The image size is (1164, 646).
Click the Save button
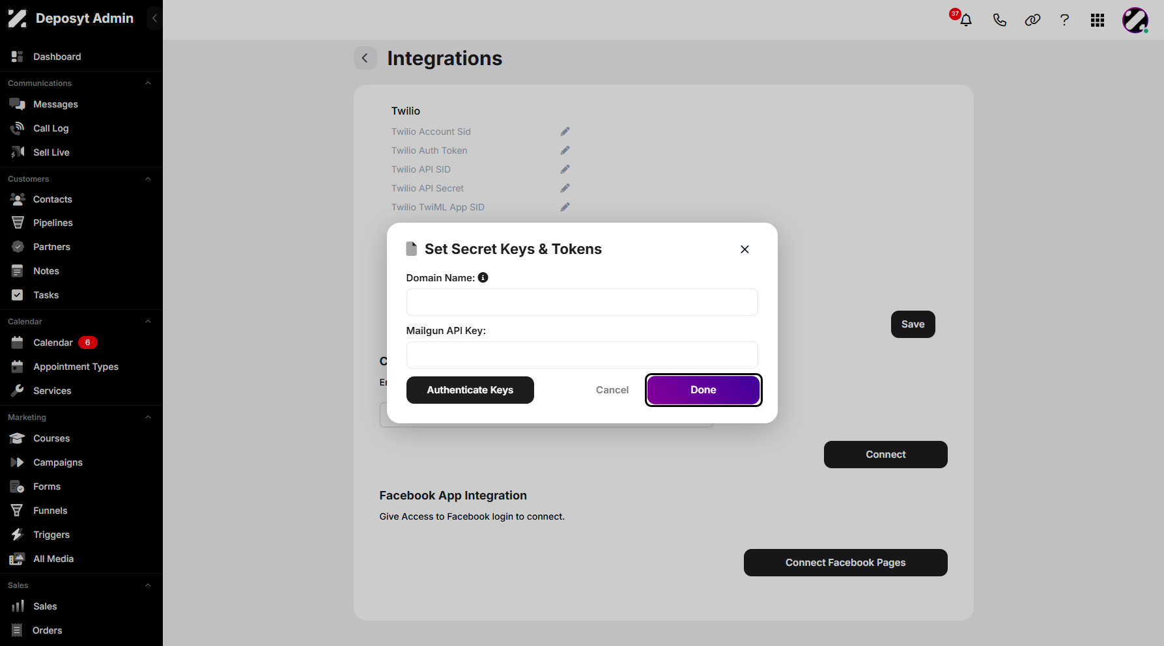(913, 324)
